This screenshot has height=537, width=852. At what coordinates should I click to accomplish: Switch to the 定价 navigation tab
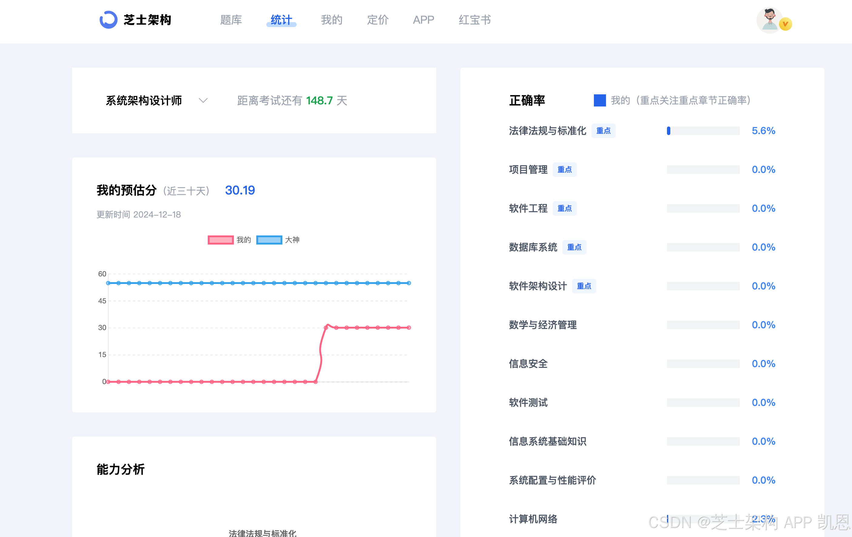(x=378, y=20)
